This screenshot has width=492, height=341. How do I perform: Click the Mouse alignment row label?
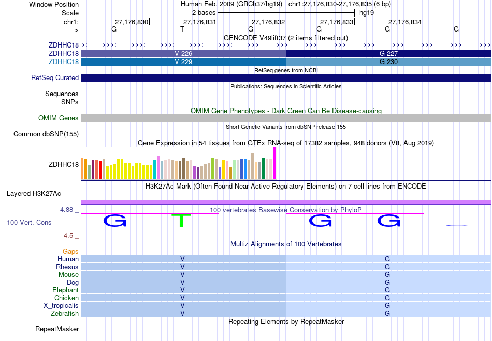[68, 275]
